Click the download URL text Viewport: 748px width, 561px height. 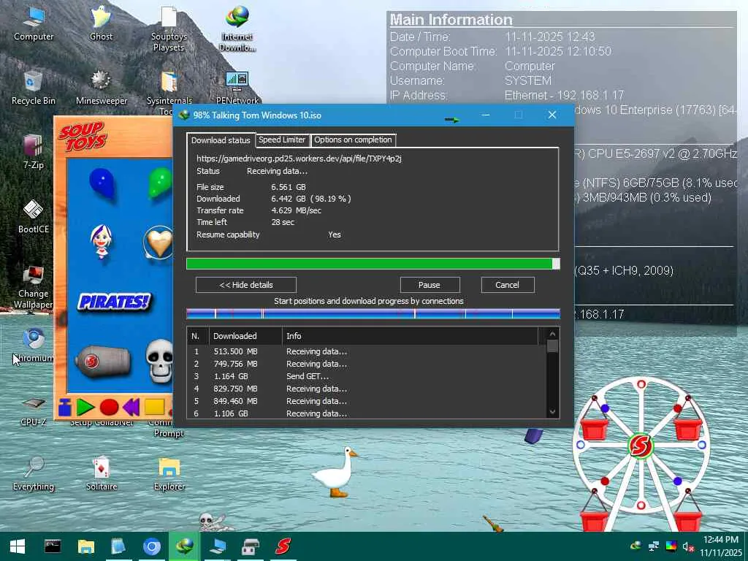(x=299, y=159)
